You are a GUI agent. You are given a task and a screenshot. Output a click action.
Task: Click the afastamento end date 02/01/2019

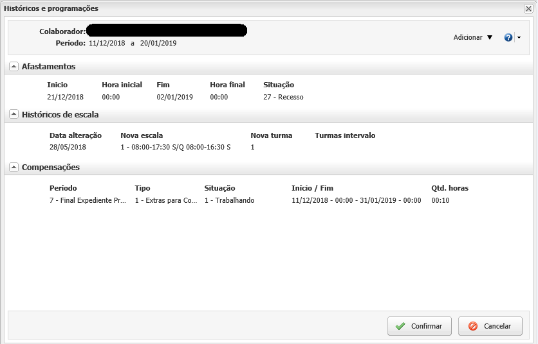(x=174, y=98)
